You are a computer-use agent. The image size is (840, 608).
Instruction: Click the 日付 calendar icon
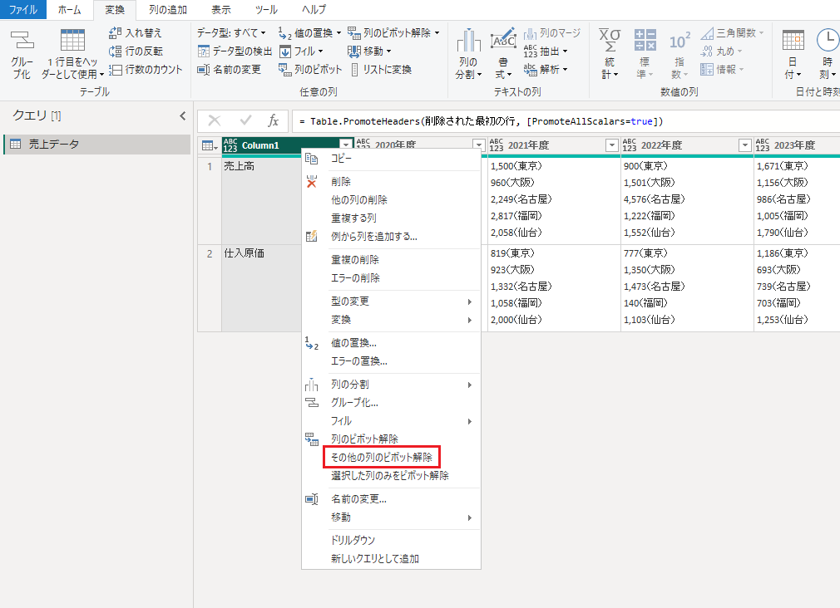pyautogui.click(x=793, y=43)
